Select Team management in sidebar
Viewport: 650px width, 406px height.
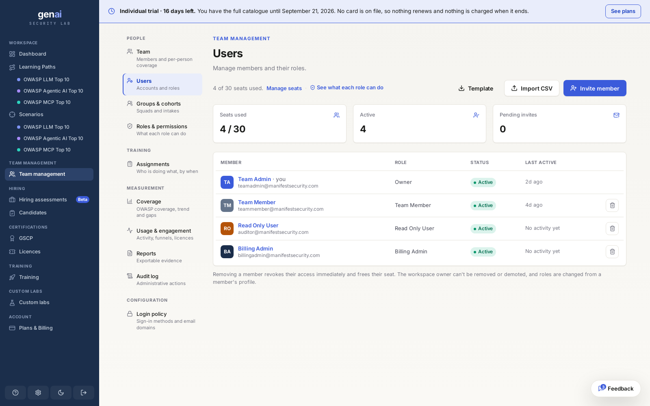coord(49,174)
